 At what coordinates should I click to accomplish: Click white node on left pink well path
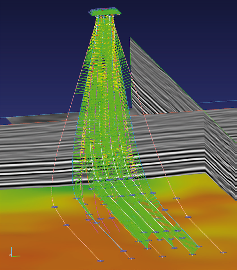(60, 141)
